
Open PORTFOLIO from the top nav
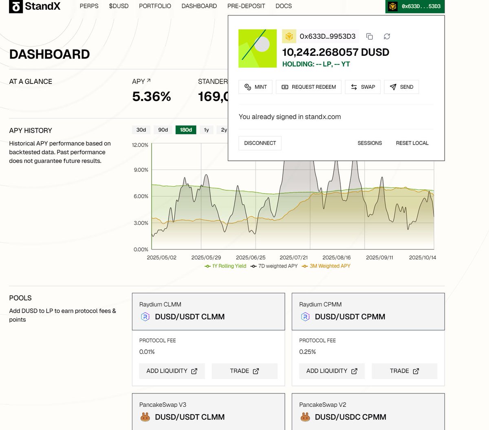155,6
